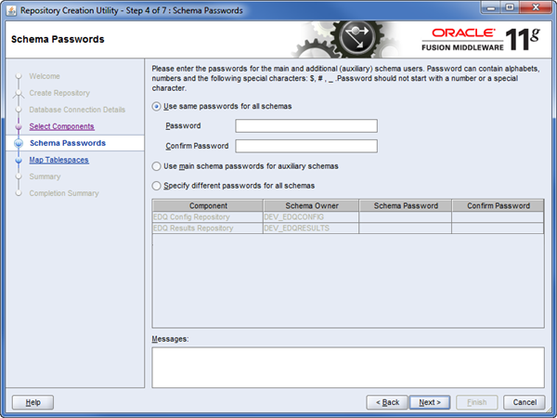557x418 pixels.
Task: Click Schema Password cell for EDQ Config Repository
Action: 406,216
